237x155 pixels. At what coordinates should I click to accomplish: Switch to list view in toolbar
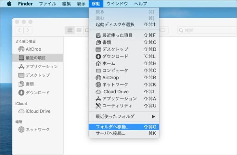click(x=79, y=30)
